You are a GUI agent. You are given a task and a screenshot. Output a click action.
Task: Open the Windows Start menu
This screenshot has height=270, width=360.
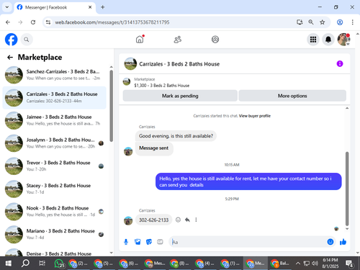(x=9, y=264)
